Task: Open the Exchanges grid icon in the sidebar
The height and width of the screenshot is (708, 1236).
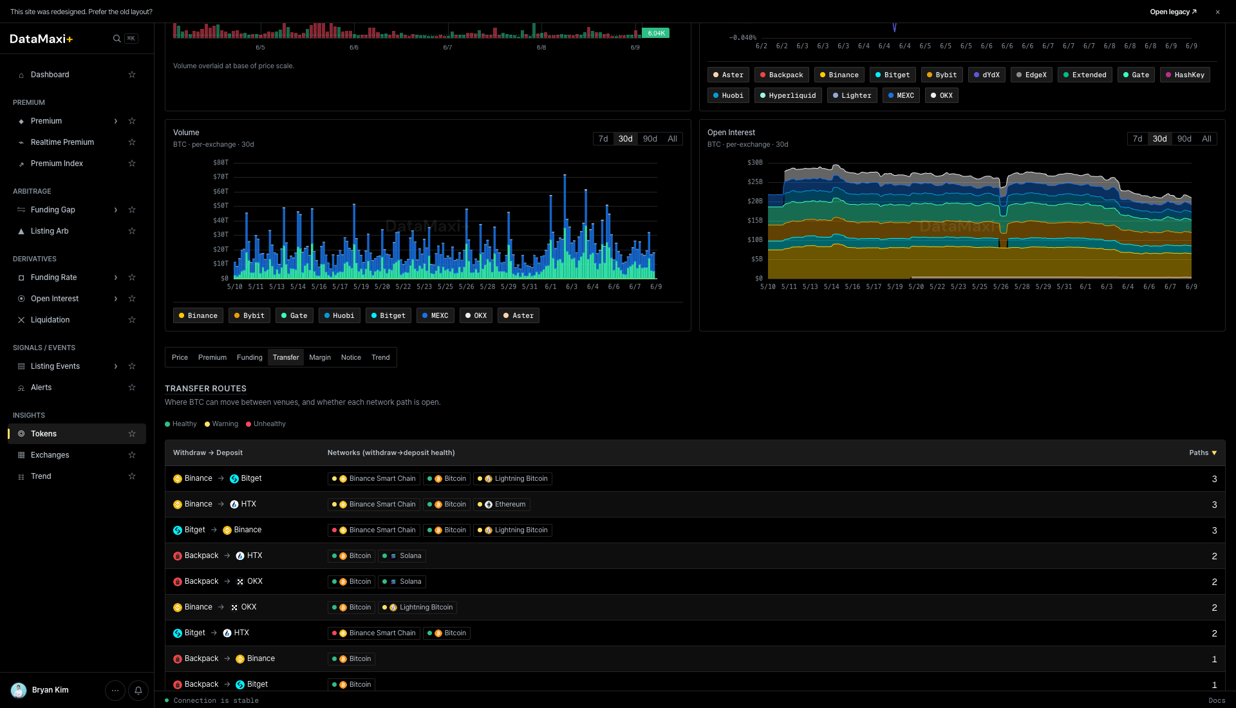Action: click(x=21, y=455)
